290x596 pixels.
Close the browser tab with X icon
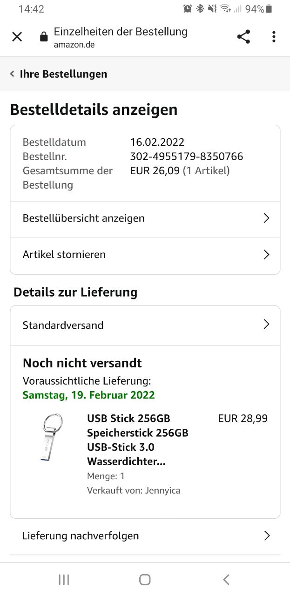(17, 37)
